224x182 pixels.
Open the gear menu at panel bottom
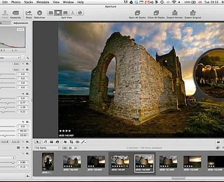tap(28, 176)
